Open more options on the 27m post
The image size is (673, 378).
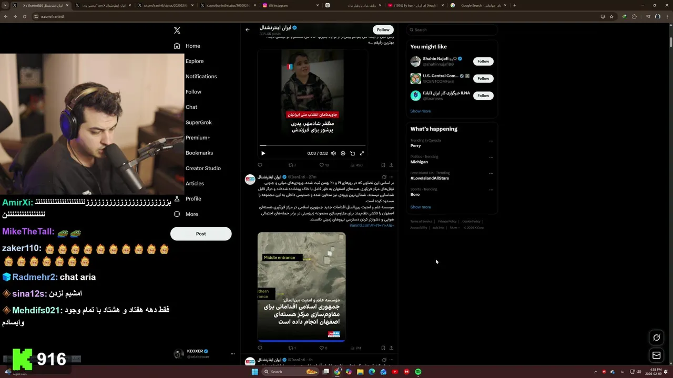point(391,177)
